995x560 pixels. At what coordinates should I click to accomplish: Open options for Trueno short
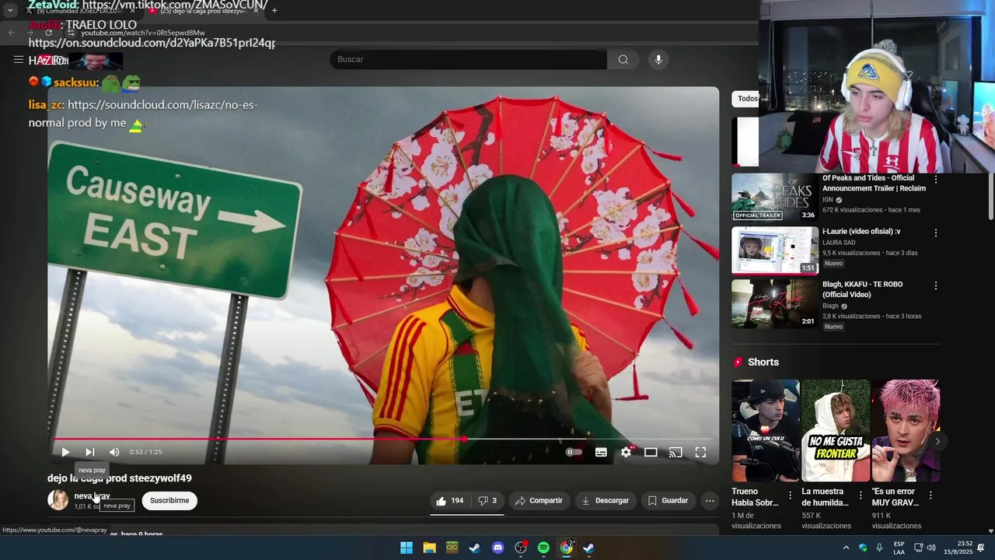pos(790,495)
